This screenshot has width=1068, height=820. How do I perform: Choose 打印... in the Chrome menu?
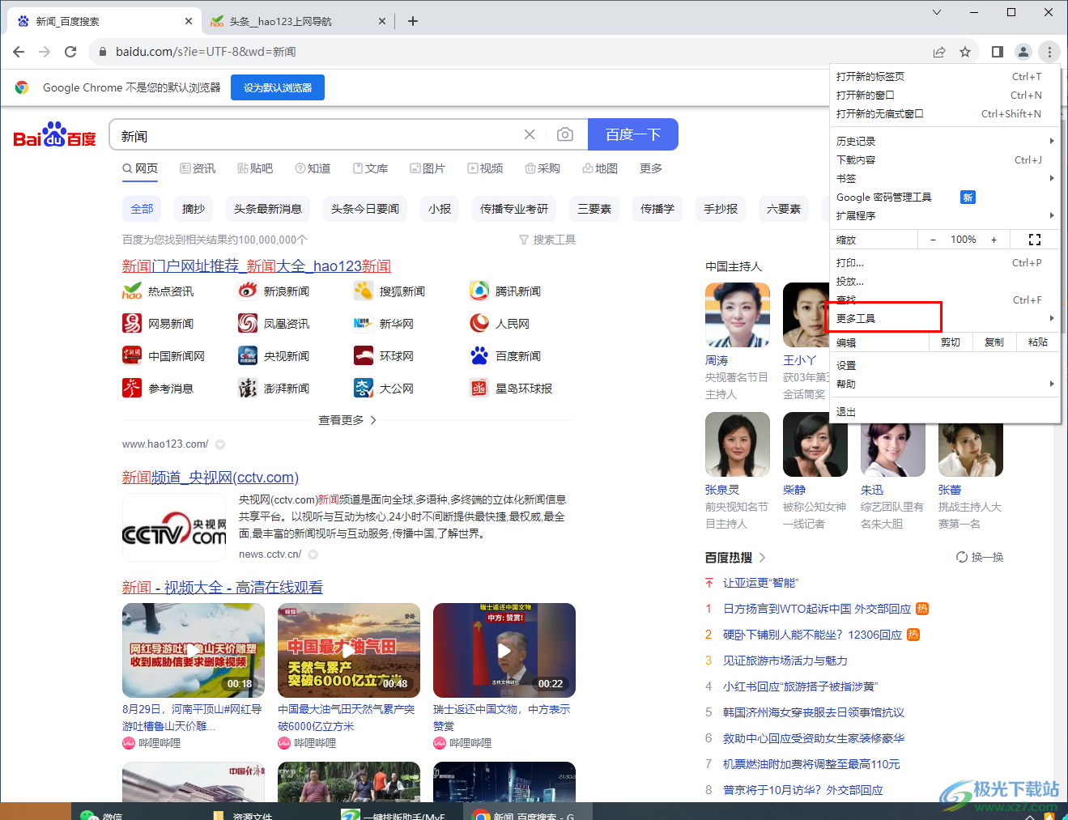tap(945, 262)
